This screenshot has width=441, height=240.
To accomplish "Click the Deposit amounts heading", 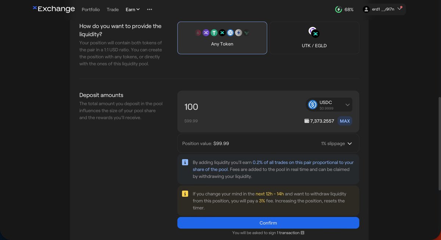I will tap(101, 95).
